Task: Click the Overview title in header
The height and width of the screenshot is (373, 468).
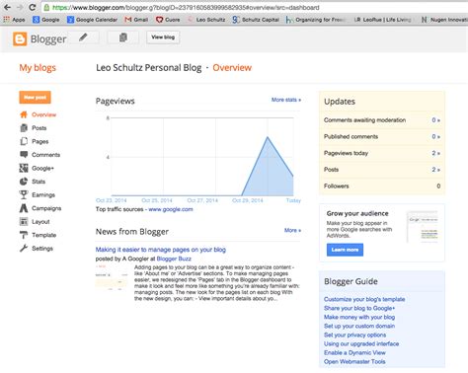Action: (x=232, y=68)
